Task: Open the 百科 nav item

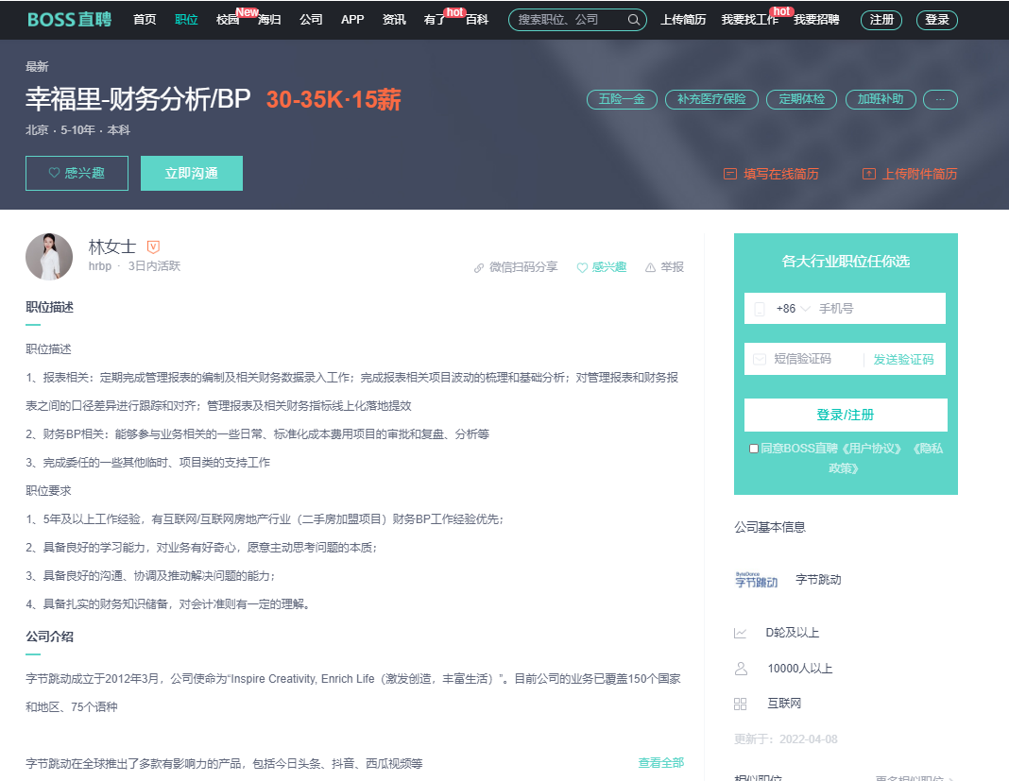Action: (477, 20)
